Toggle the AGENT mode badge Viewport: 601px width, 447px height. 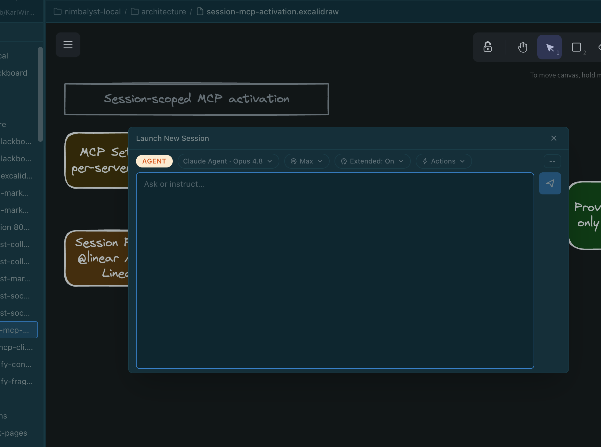coord(154,161)
